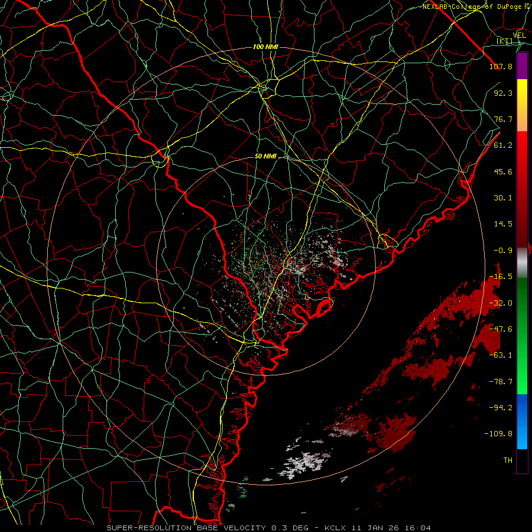The width and height of the screenshot is (532, 532).
Task: Click the 30.1 velocity scale value
Action: click(503, 198)
